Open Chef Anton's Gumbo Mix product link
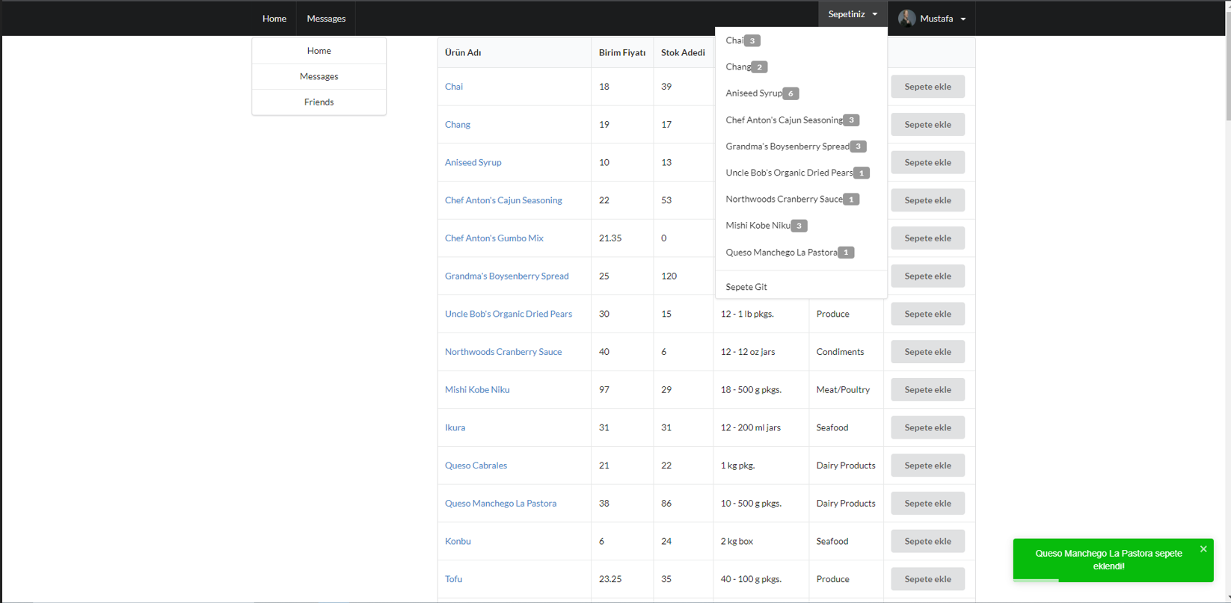This screenshot has width=1231, height=603. 494,238
